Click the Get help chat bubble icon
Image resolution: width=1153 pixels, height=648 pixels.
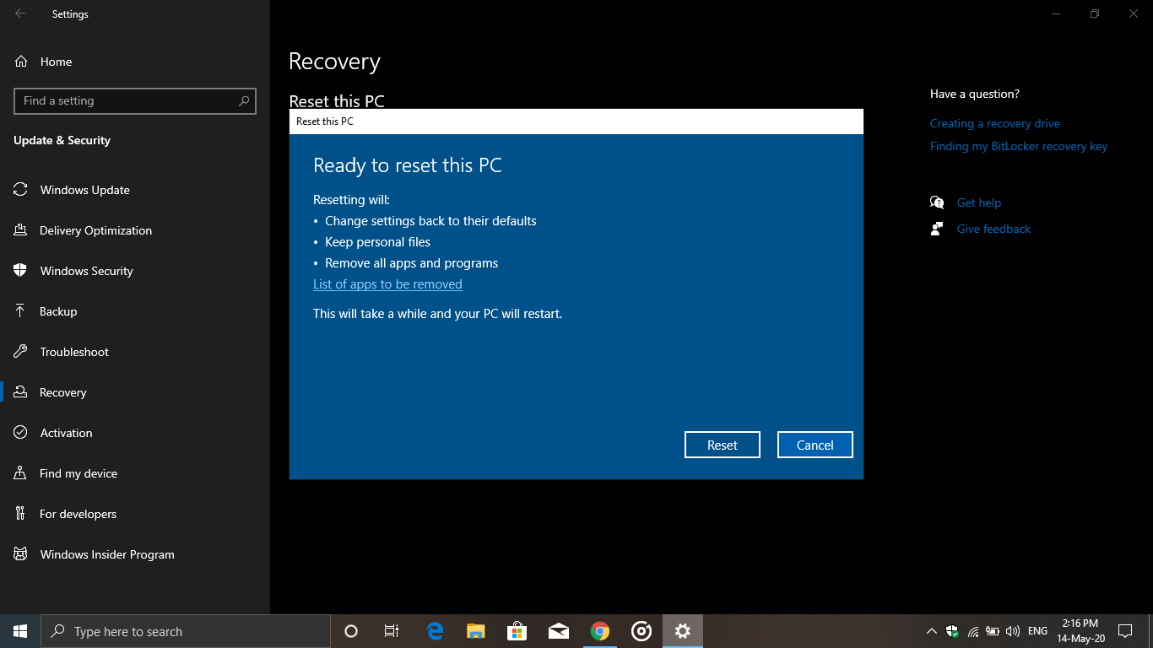[x=937, y=202]
